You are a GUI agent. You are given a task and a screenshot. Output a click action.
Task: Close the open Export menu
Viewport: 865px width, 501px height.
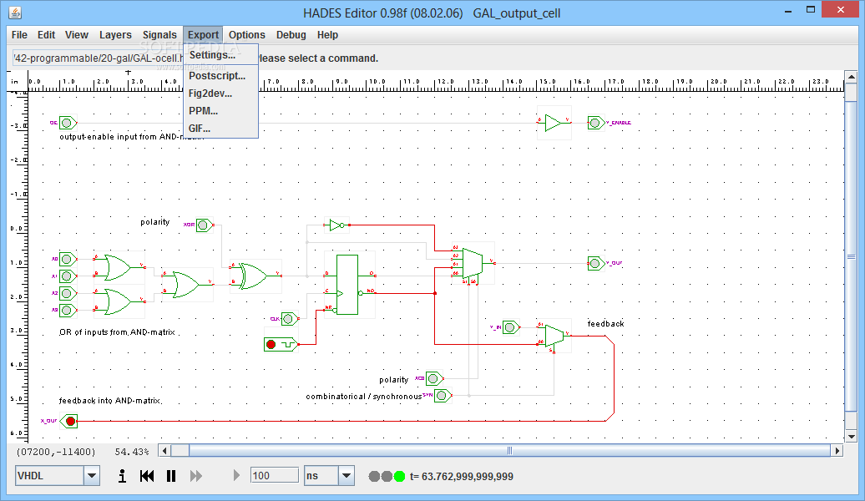[x=203, y=35]
